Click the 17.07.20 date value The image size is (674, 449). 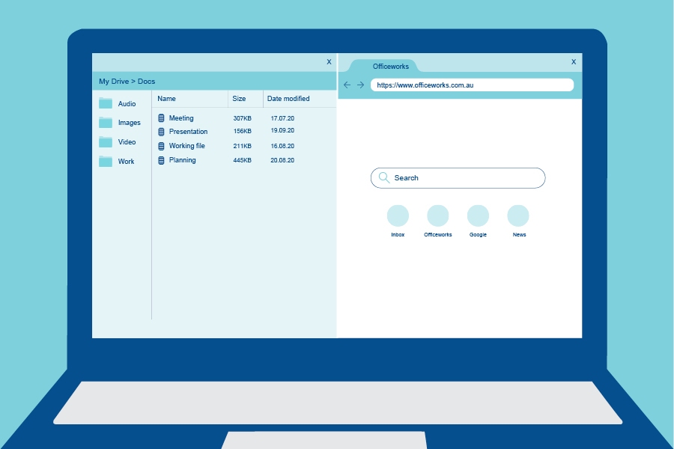(x=282, y=118)
